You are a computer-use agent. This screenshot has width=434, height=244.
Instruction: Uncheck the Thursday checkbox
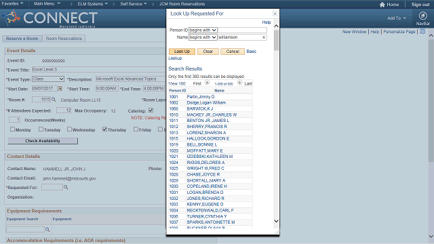pyautogui.click(x=104, y=129)
